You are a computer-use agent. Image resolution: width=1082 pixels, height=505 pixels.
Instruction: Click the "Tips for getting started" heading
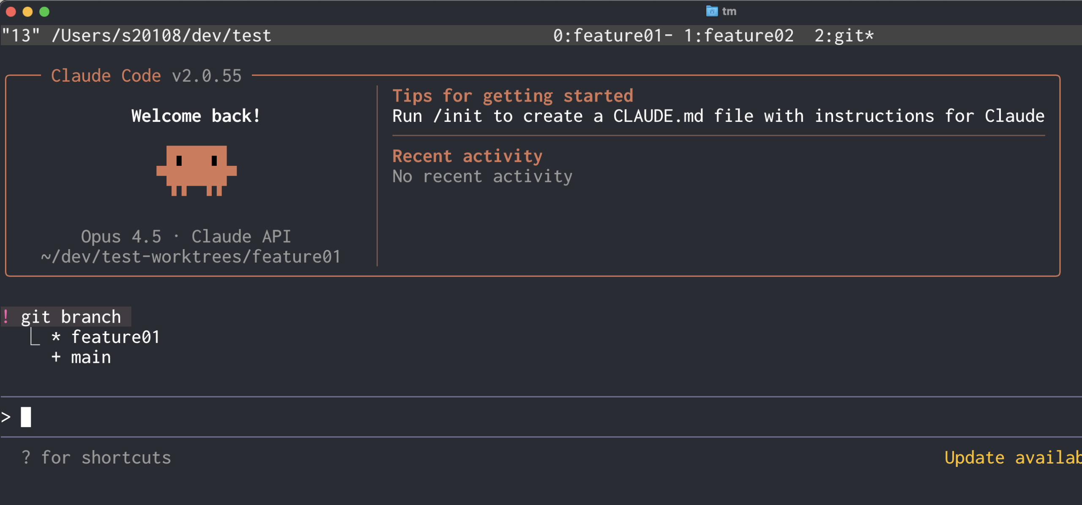click(x=512, y=95)
